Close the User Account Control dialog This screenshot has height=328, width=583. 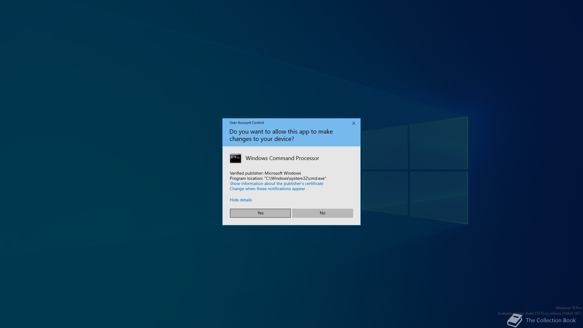pos(353,123)
